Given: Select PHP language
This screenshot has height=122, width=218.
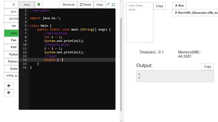Looking at the screenshot, I should (x=11, y=47).
